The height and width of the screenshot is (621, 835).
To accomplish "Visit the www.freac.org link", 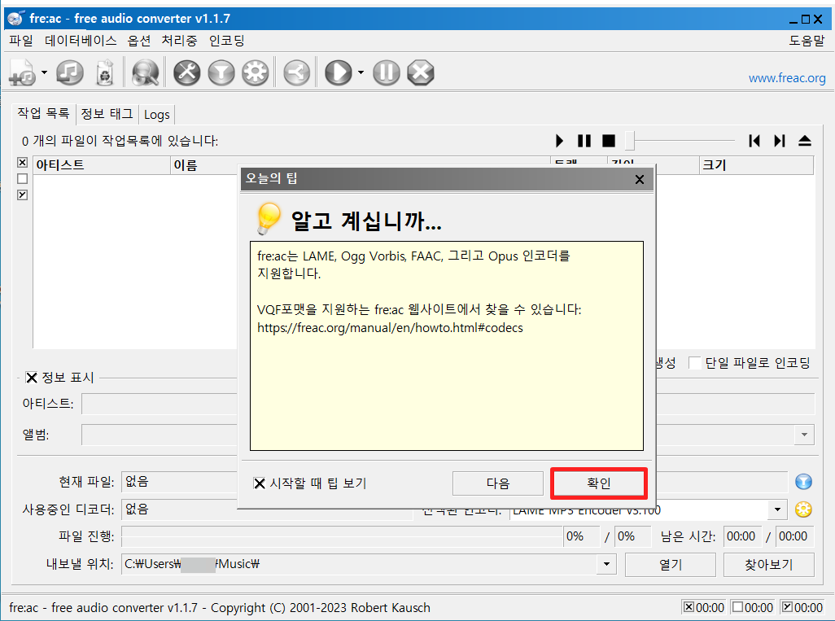I will click(x=787, y=78).
